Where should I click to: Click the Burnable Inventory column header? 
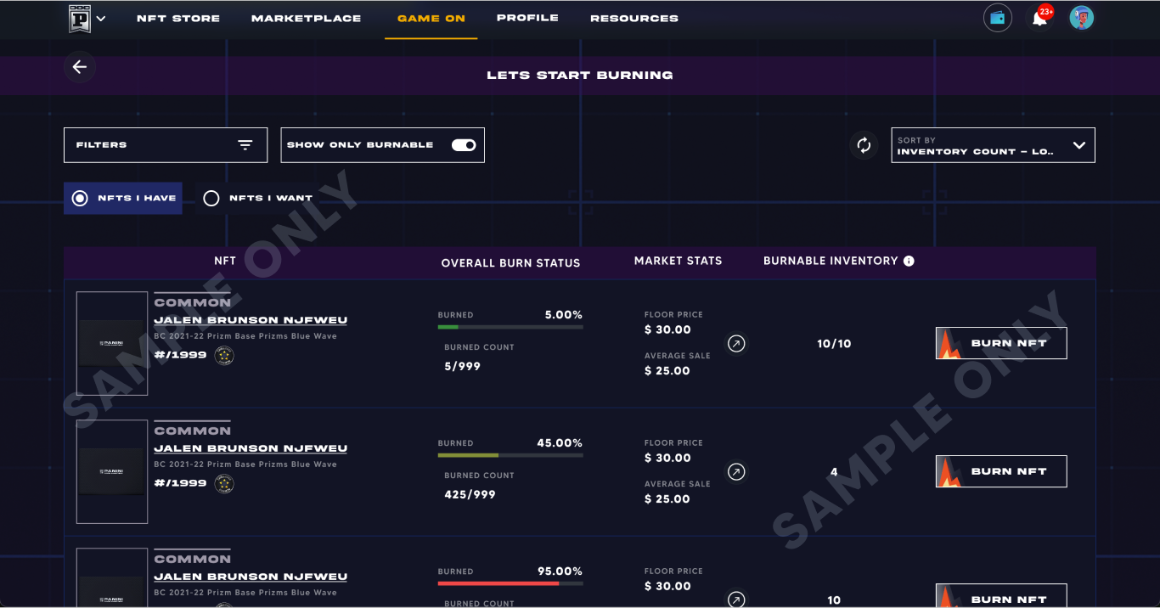click(831, 261)
